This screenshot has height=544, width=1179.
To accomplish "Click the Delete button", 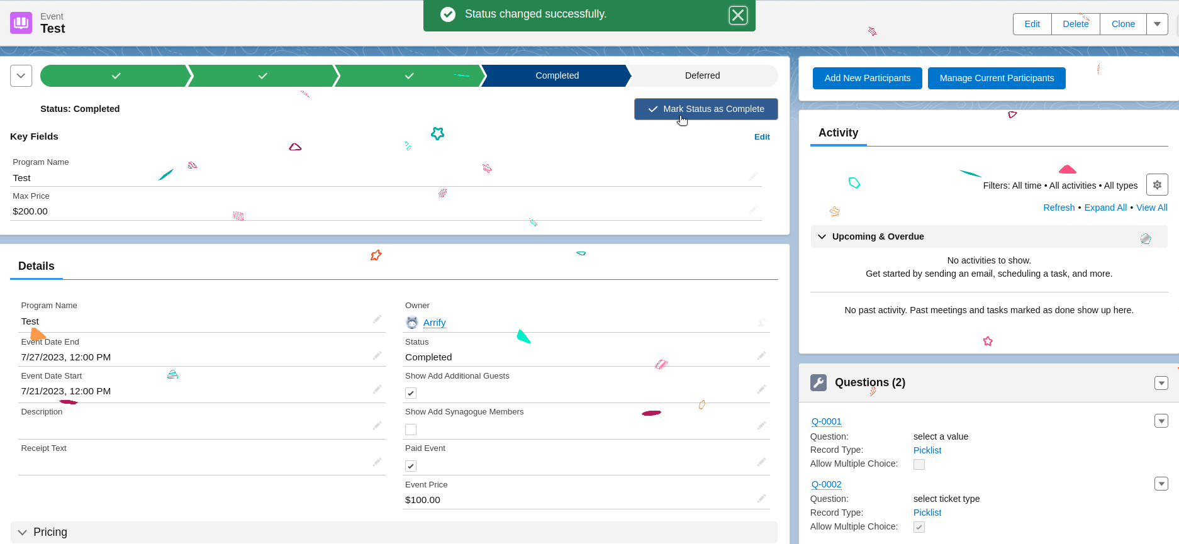I will pyautogui.click(x=1076, y=24).
